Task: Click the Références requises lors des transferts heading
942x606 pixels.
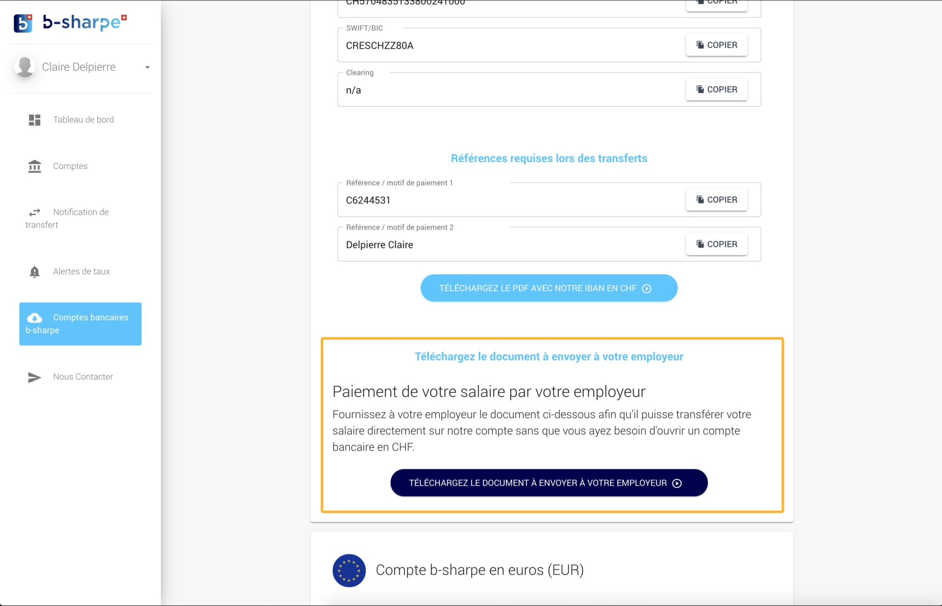Action: coord(549,159)
